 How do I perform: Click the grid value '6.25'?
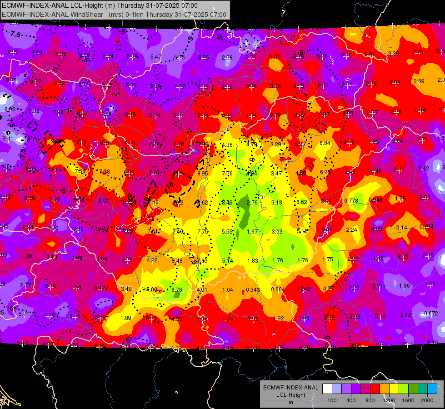pos(325,172)
